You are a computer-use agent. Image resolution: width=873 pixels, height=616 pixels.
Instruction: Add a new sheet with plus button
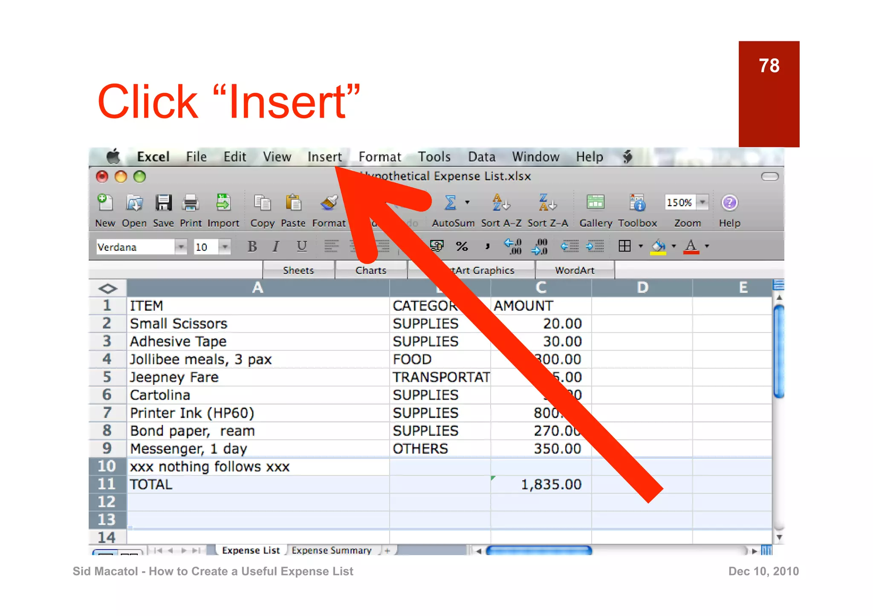tap(387, 550)
